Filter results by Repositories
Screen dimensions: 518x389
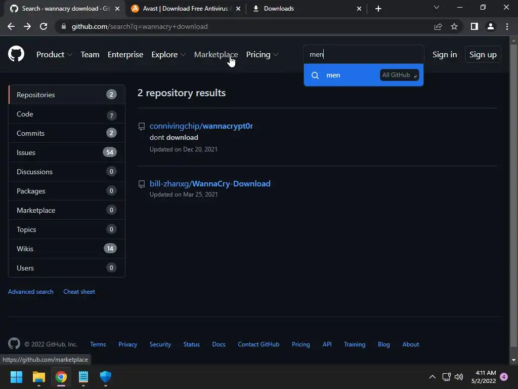click(67, 95)
